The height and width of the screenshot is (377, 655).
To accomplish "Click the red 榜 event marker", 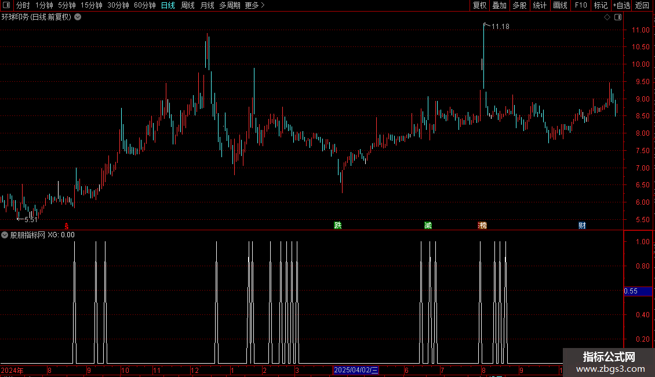I will (482, 225).
